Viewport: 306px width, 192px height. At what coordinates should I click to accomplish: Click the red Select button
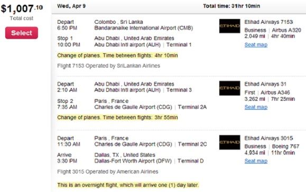[22, 33]
